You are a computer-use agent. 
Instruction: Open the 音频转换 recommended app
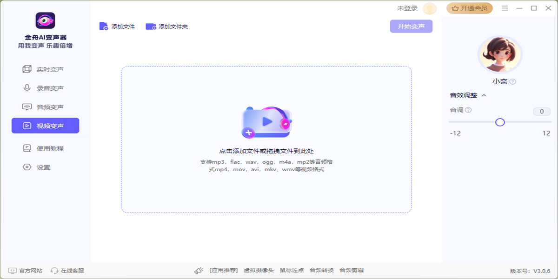coord(322,270)
